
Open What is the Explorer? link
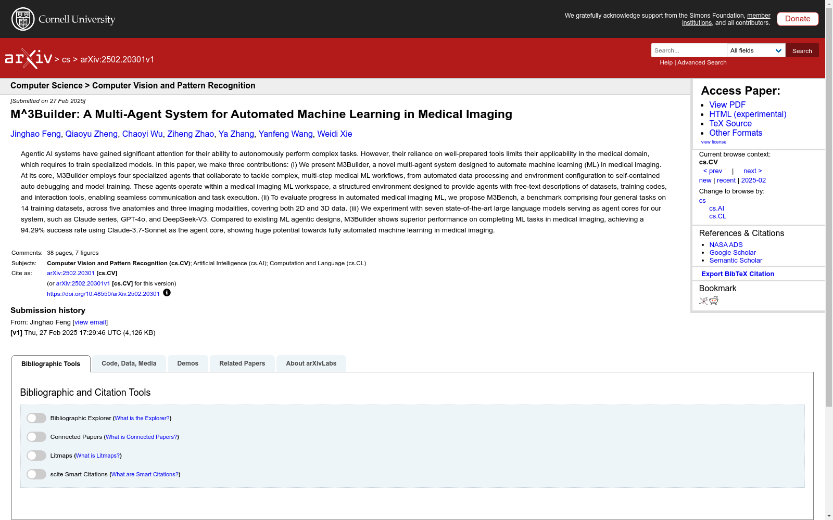[x=142, y=418]
